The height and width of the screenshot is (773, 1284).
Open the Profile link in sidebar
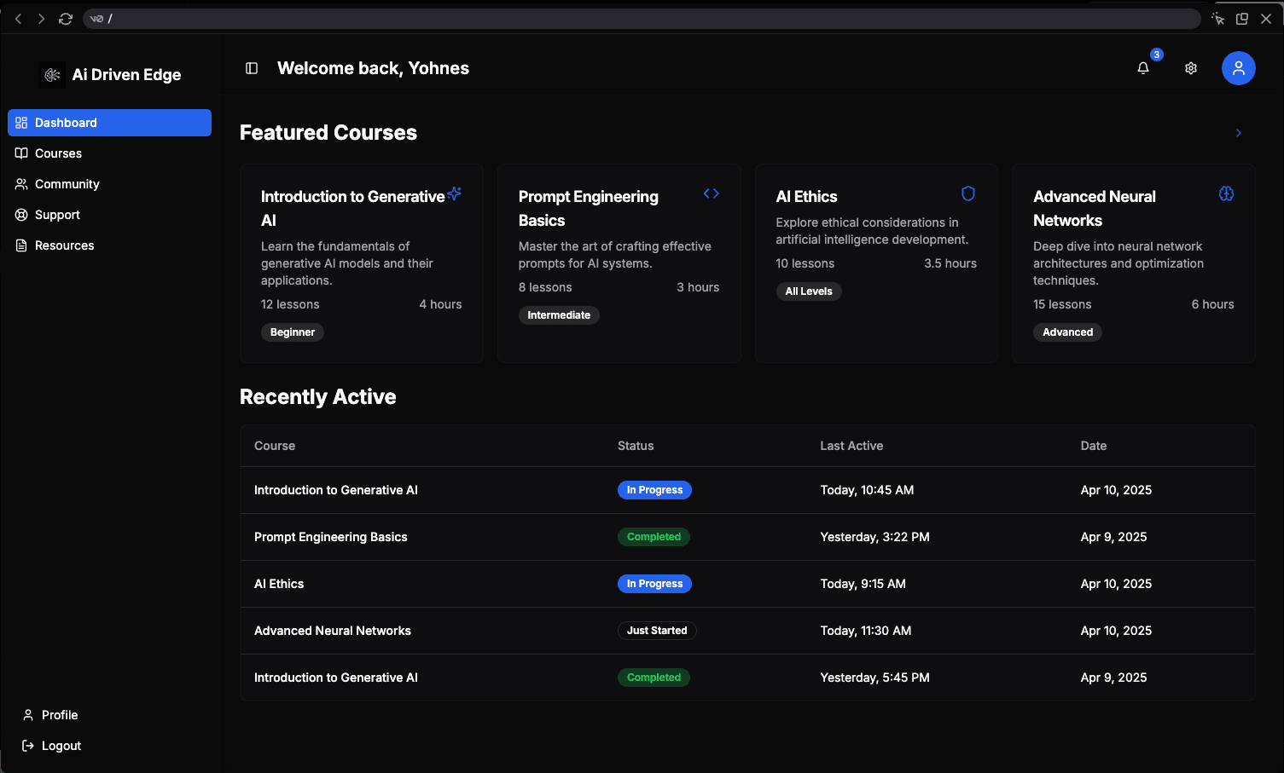59,715
